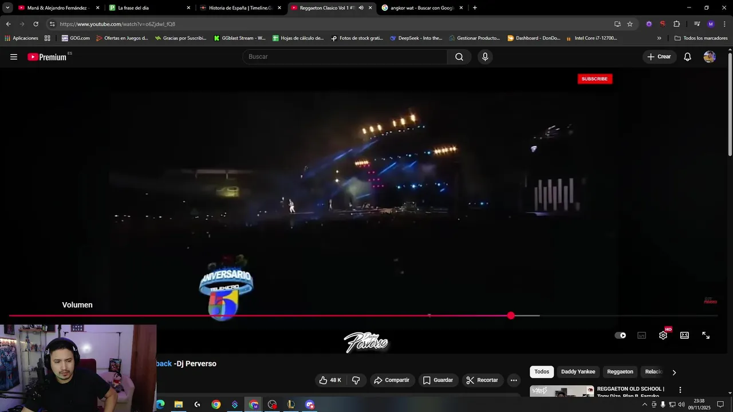Toggle the autoplay switch
The image size is (733, 412).
tap(621, 335)
